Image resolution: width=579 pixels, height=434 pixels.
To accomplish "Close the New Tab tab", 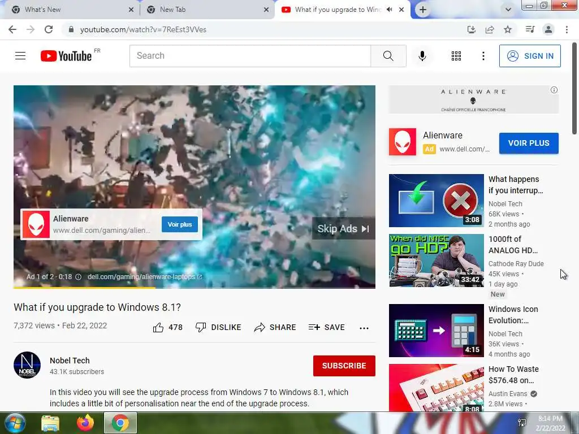I will [266, 10].
